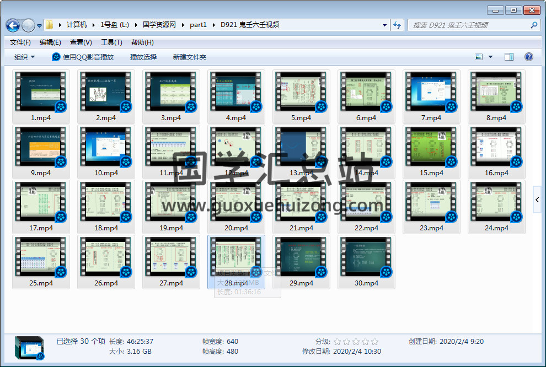Click the search magnifier icon

(534, 25)
